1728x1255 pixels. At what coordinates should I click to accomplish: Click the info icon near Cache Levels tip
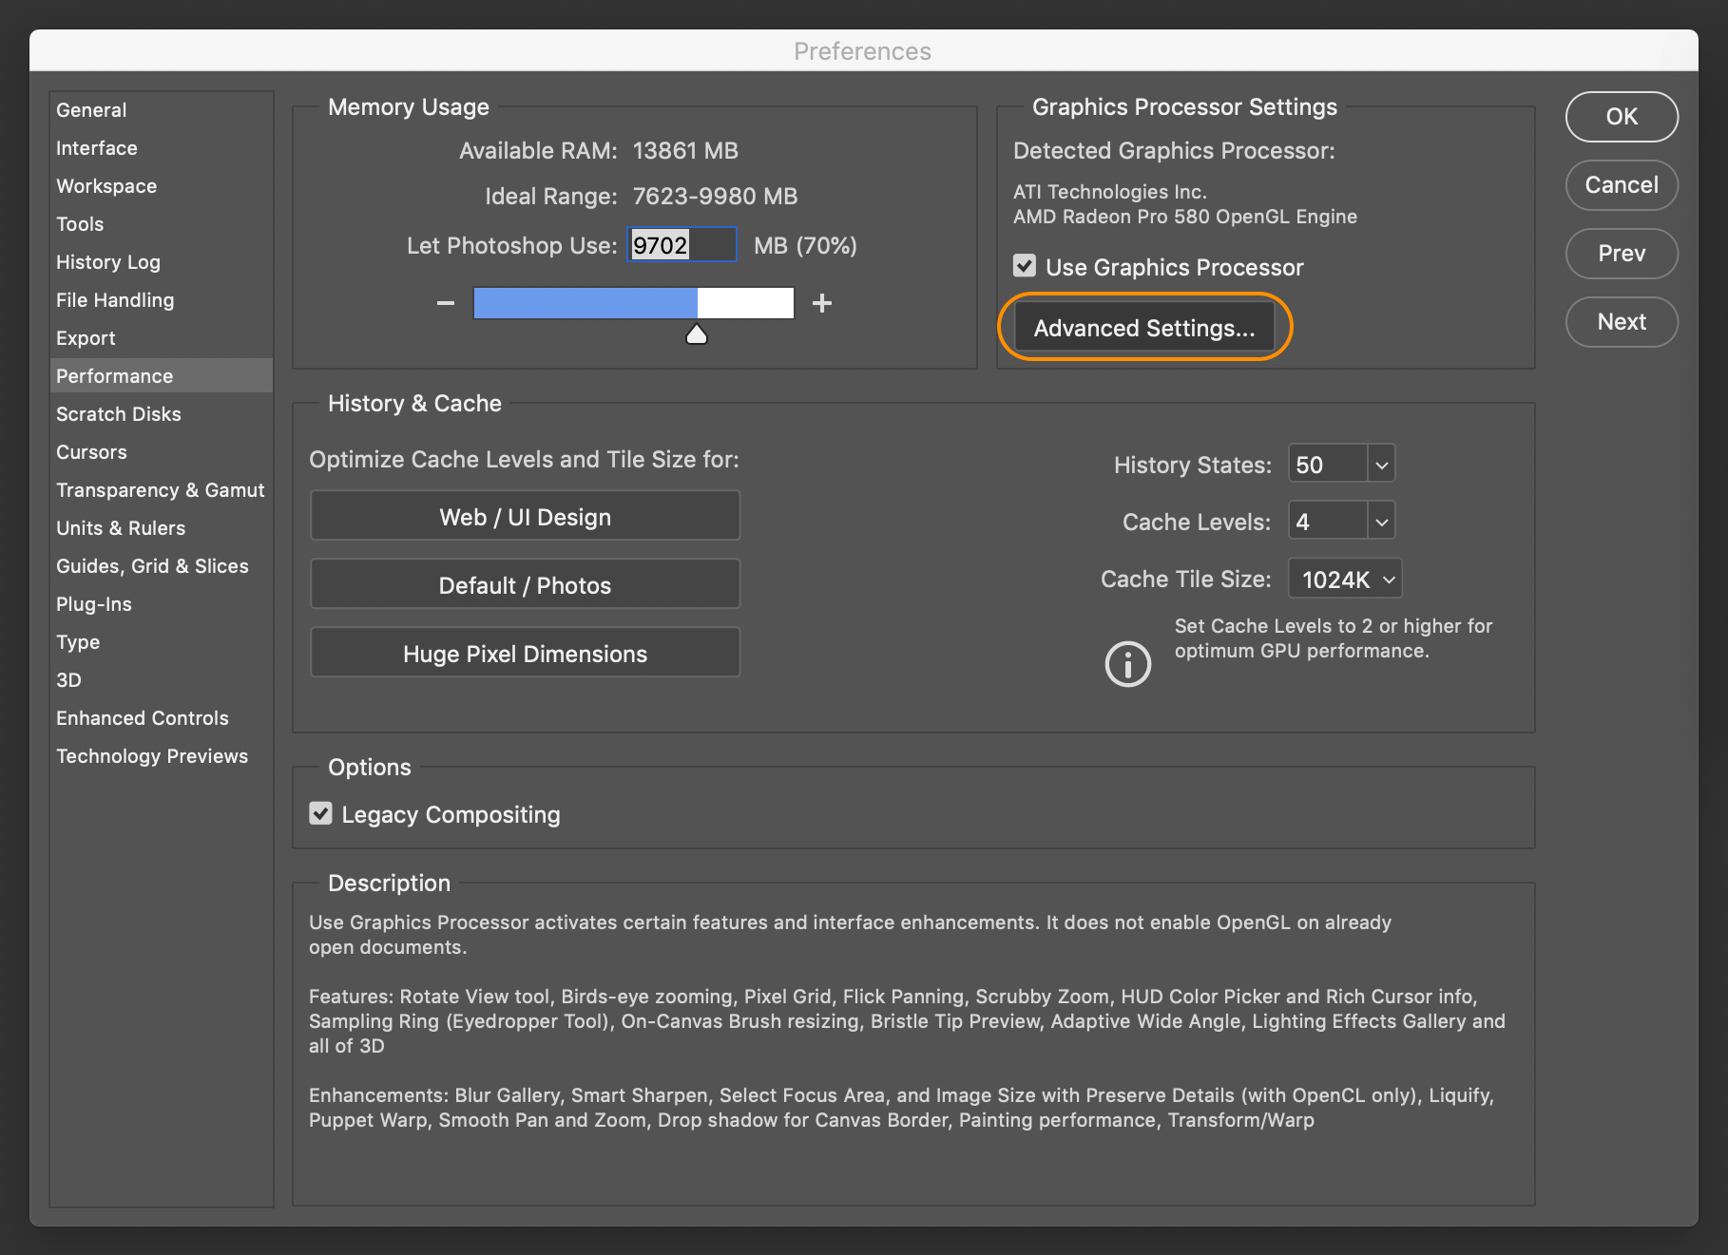click(x=1127, y=663)
